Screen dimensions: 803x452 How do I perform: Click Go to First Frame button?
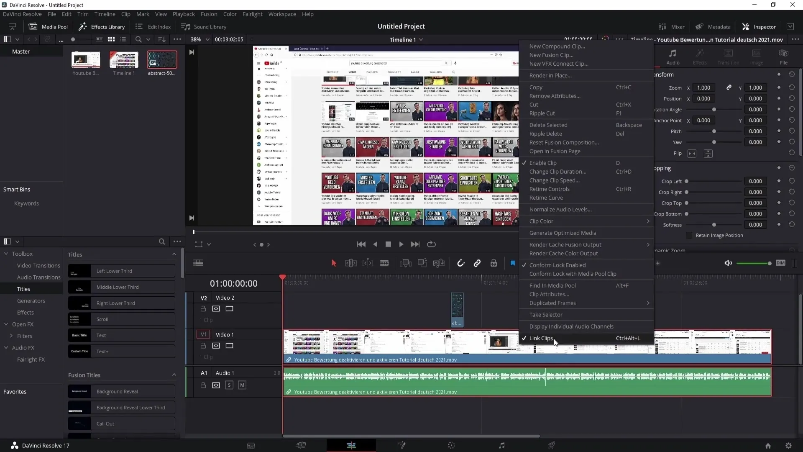pyautogui.click(x=361, y=244)
